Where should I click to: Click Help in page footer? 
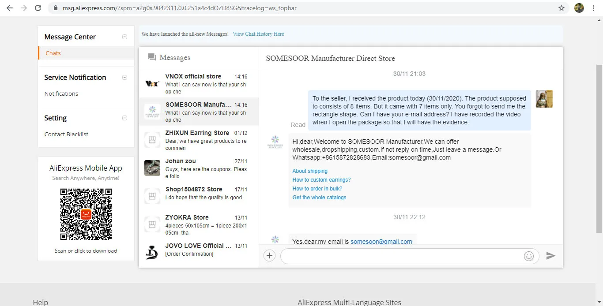[x=40, y=302]
